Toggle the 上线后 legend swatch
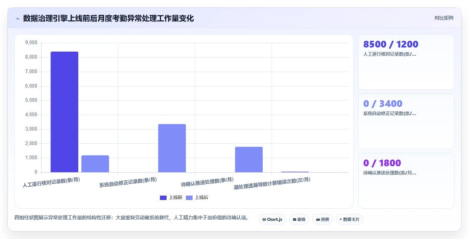 (x=189, y=197)
